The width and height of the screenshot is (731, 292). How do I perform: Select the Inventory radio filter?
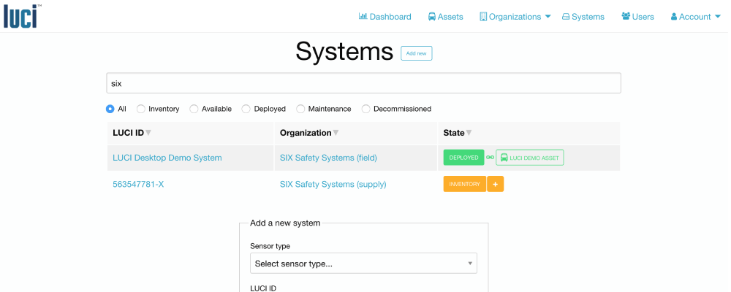(141, 109)
